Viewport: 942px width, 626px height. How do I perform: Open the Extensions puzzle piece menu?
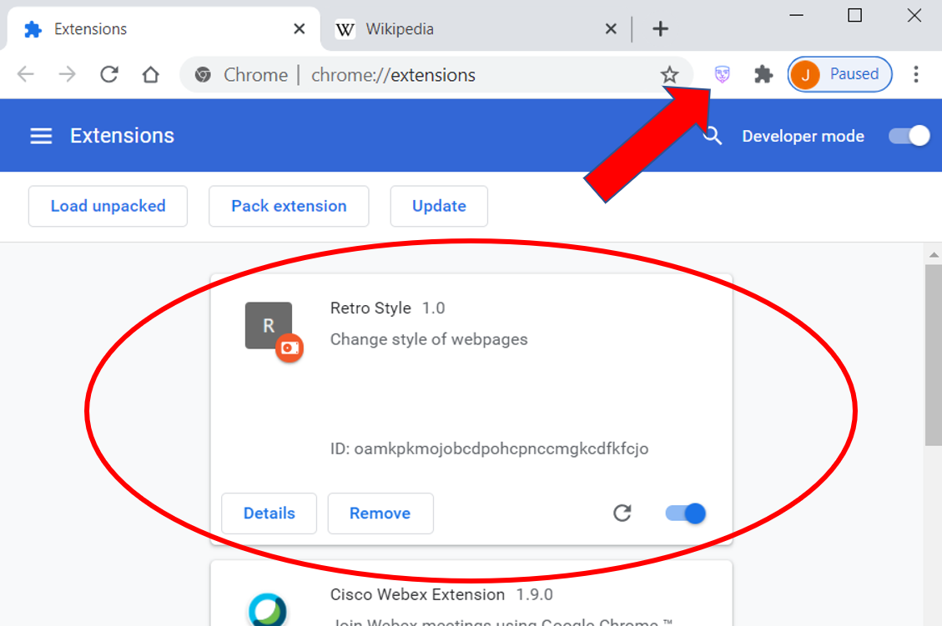click(763, 74)
